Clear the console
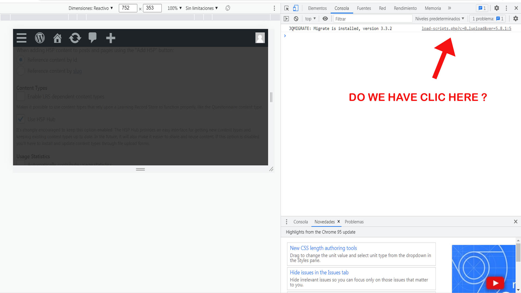The width and height of the screenshot is (521, 293). [x=296, y=19]
